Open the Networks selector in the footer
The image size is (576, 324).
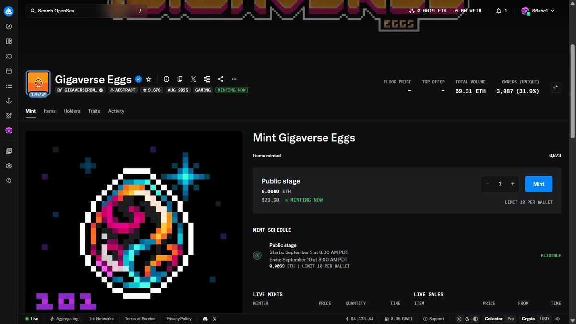102,319
